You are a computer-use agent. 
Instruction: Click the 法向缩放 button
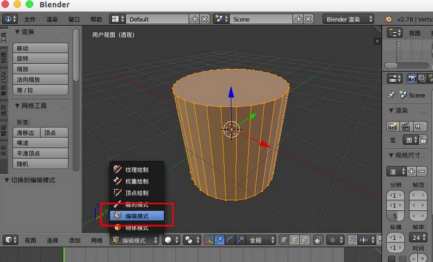click(x=40, y=80)
